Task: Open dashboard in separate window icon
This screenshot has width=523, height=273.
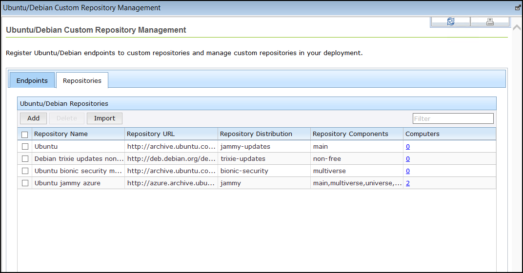Action: click(x=518, y=7)
